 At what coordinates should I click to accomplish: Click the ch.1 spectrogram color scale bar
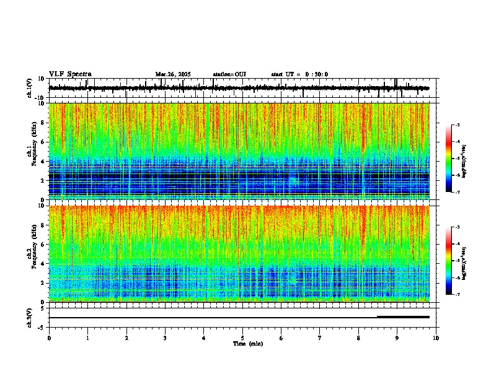tap(449, 159)
